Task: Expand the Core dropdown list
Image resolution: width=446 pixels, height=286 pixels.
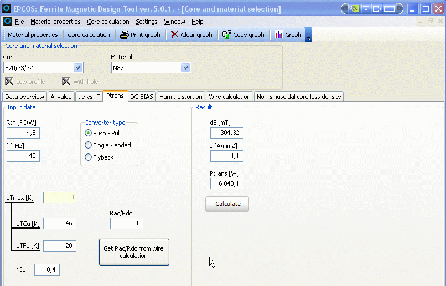Action: click(78, 68)
